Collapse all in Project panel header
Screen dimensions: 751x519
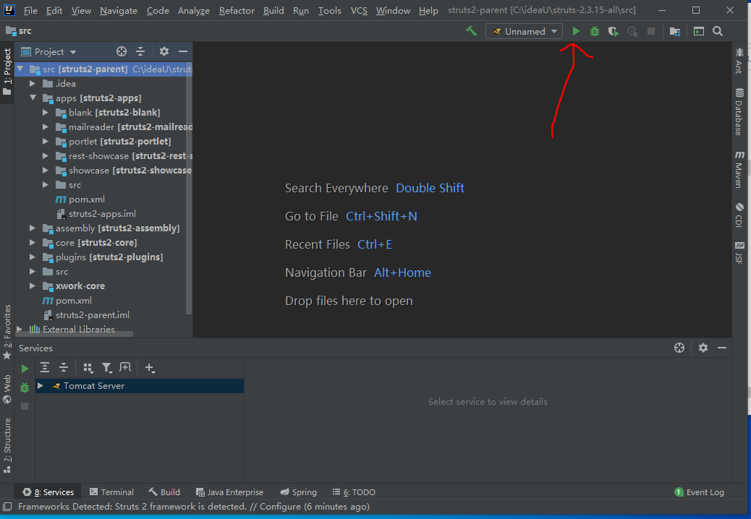click(x=140, y=51)
